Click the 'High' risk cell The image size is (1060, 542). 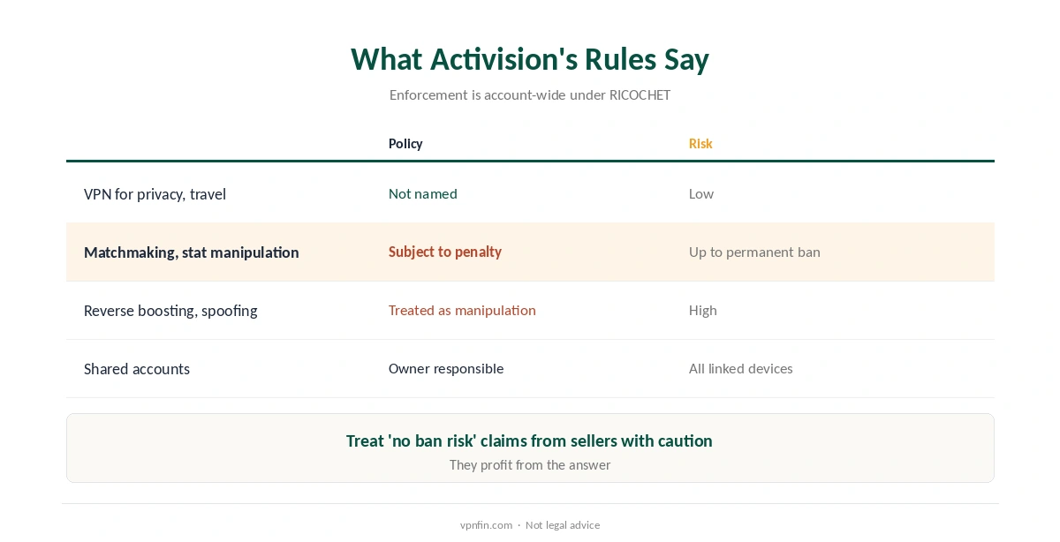703,310
